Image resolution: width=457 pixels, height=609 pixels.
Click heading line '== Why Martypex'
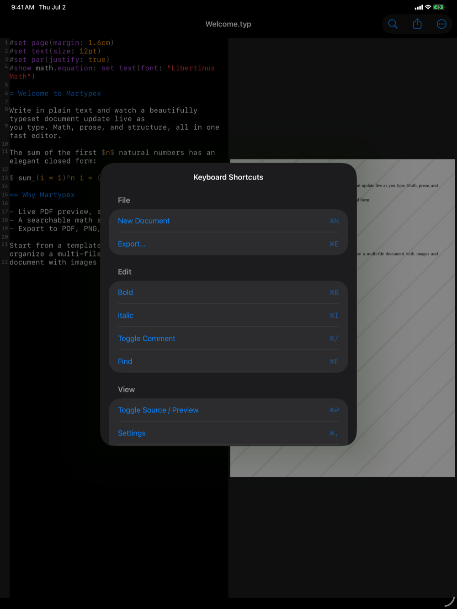coord(42,195)
